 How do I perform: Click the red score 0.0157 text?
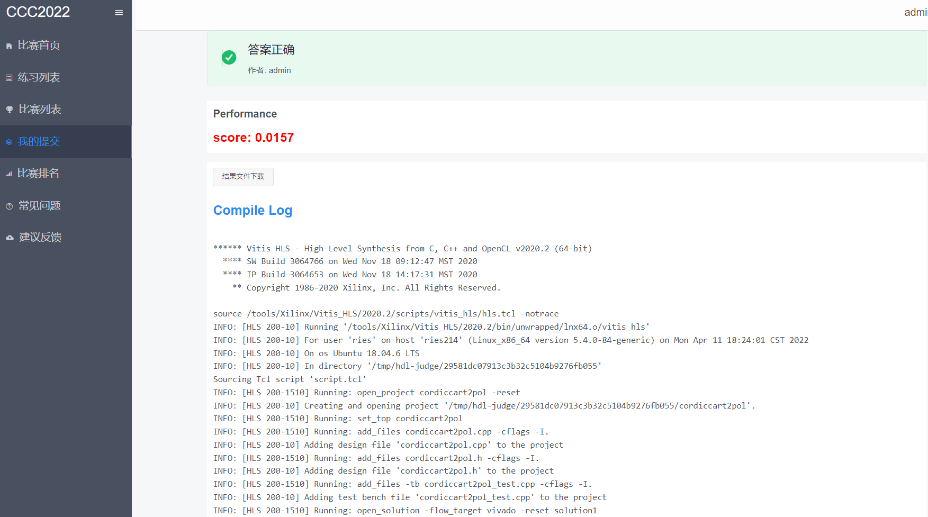click(x=253, y=138)
